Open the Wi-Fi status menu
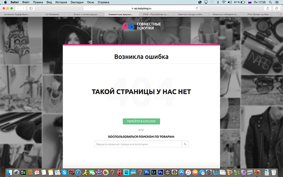This screenshot has height=177, width=283. [x=224, y=2]
